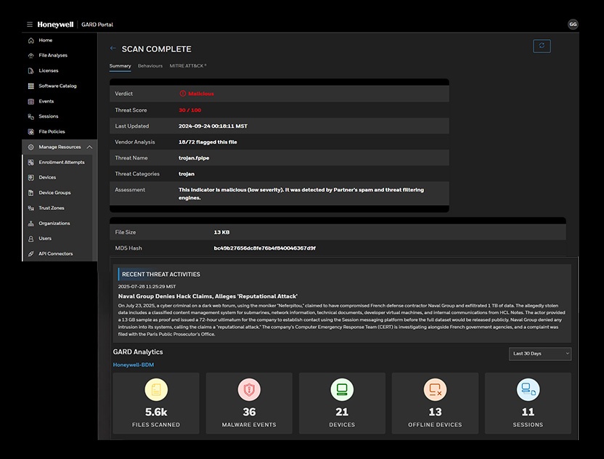This screenshot has width=604, height=459.
Task: Collapse the Manage Resources chevron
Action: [x=89, y=147]
